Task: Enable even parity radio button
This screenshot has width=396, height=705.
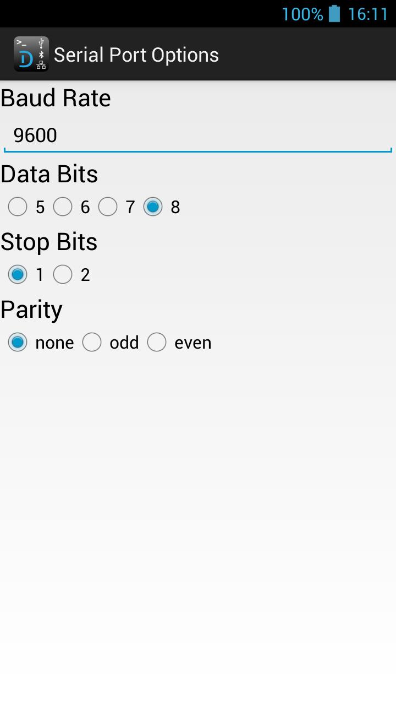Action: click(157, 342)
